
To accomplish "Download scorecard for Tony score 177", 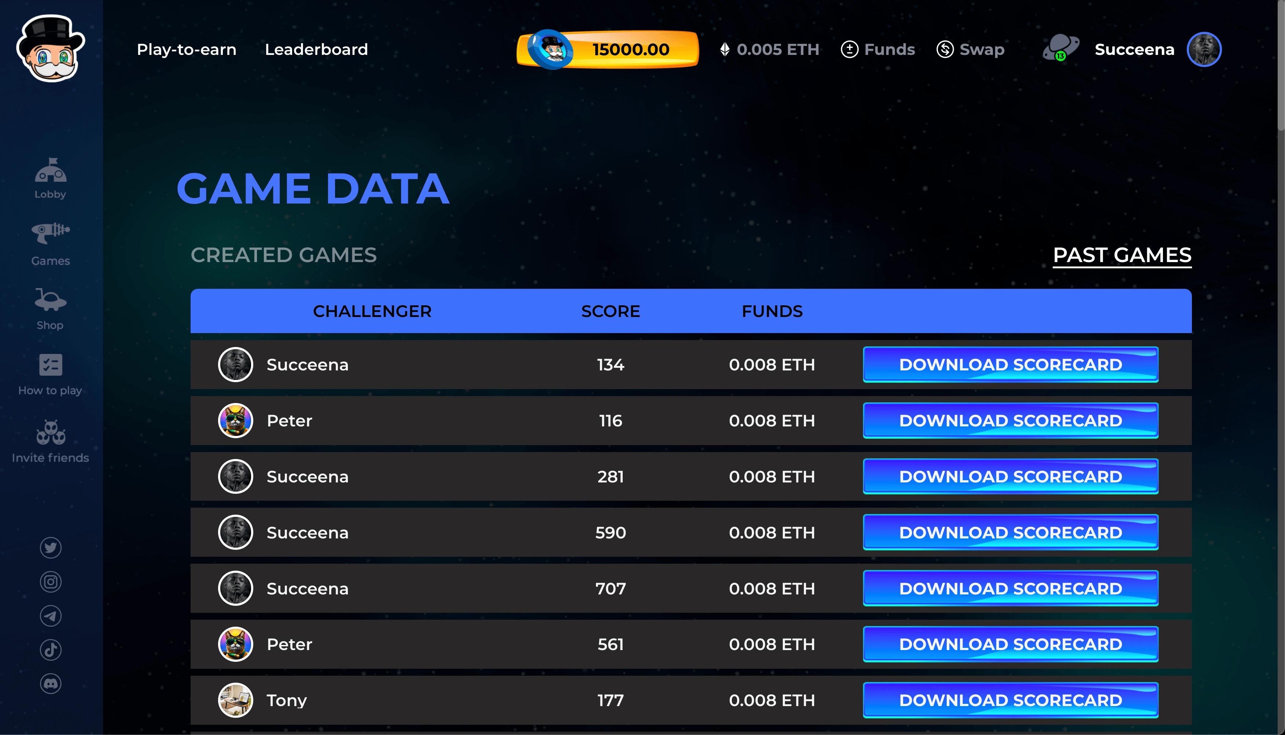I will (1010, 700).
